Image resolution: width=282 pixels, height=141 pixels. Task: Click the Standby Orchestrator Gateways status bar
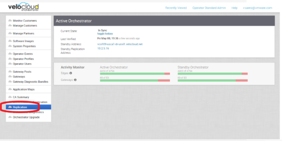[x=212, y=80]
